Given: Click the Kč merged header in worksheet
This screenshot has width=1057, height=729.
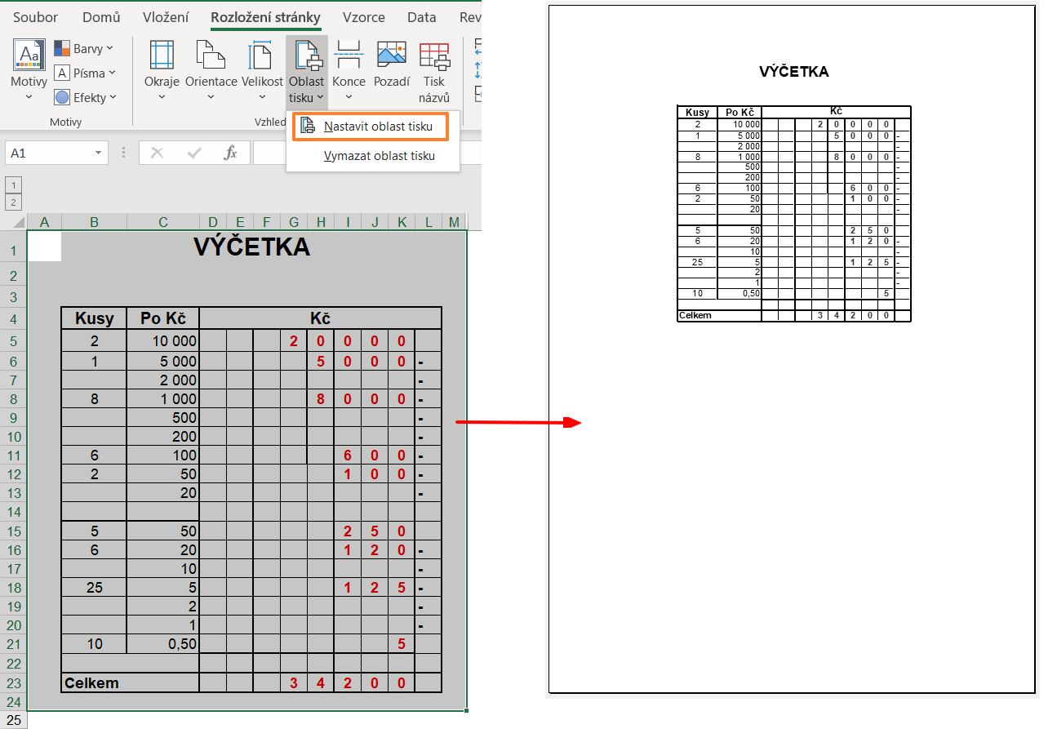Looking at the screenshot, I should (321, 318).
